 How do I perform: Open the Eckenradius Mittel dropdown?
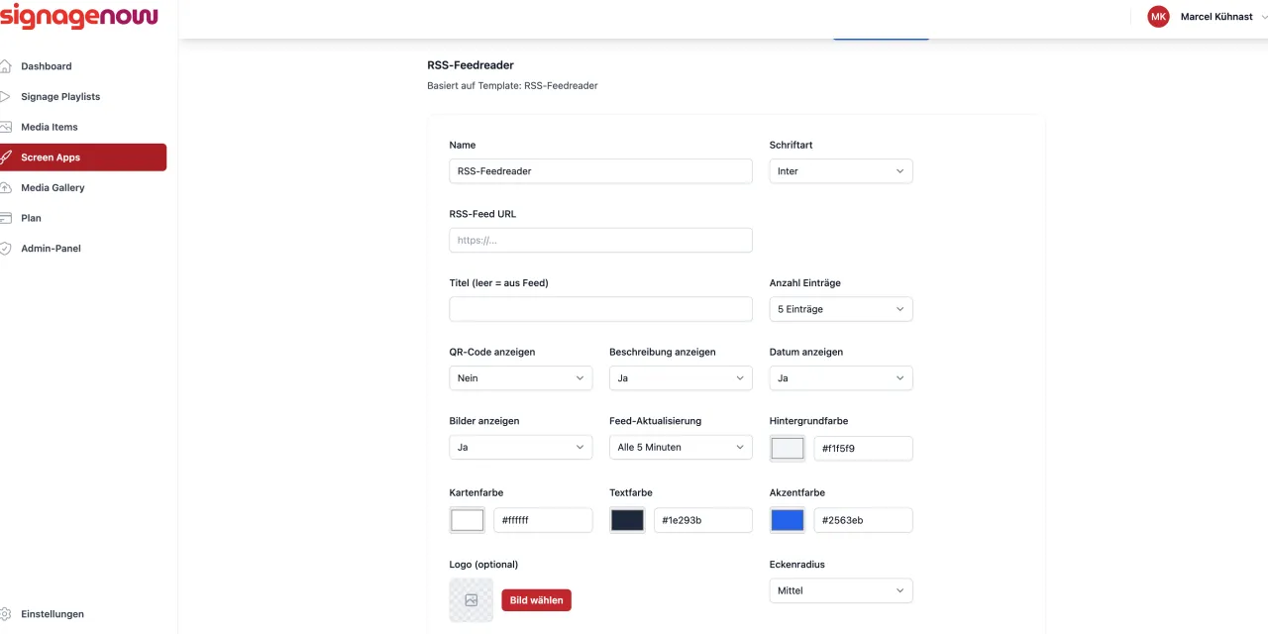[841, 590]
